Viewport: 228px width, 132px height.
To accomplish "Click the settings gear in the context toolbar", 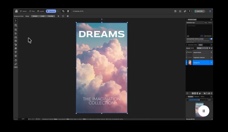I will 68,16.
